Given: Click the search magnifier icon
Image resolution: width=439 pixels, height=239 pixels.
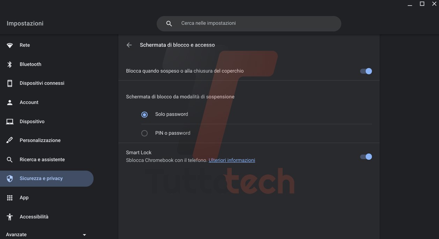Looking at the screenshot, I should pos(169,24).
